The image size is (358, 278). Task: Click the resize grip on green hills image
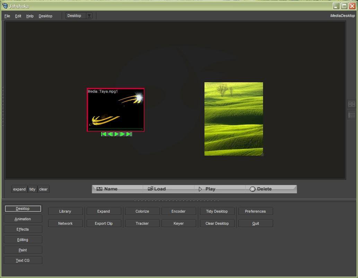[x=262, y=155]
